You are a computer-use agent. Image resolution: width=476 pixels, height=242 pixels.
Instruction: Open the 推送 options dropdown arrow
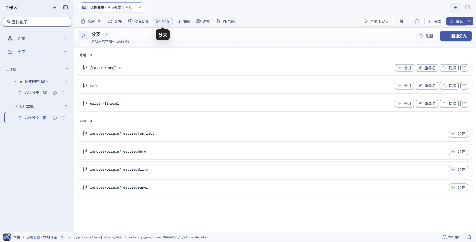(x=470, y=21)
